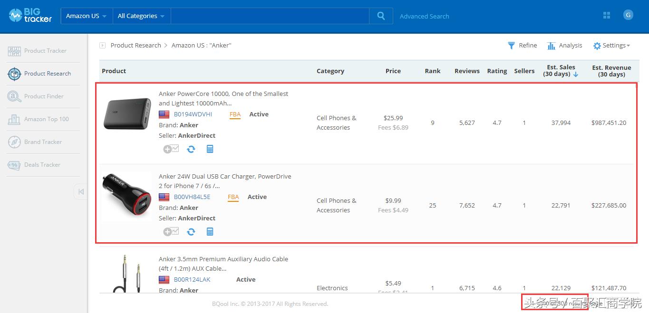Click the Product Finder magnifier icon
This screenshot has width=649, height=313.
click(x=14, y=96)
